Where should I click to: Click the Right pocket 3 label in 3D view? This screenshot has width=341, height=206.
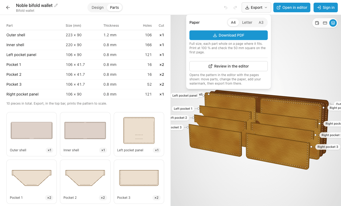click(x=328, y=147)
